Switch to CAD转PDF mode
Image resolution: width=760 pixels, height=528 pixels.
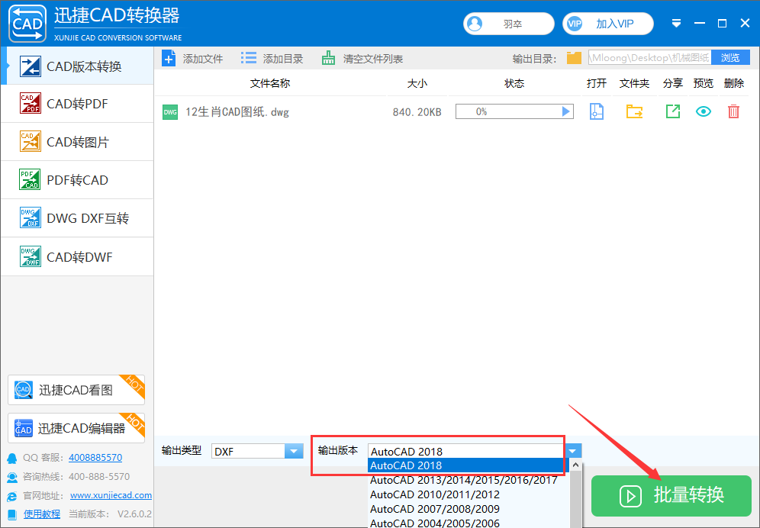[78, 104]
